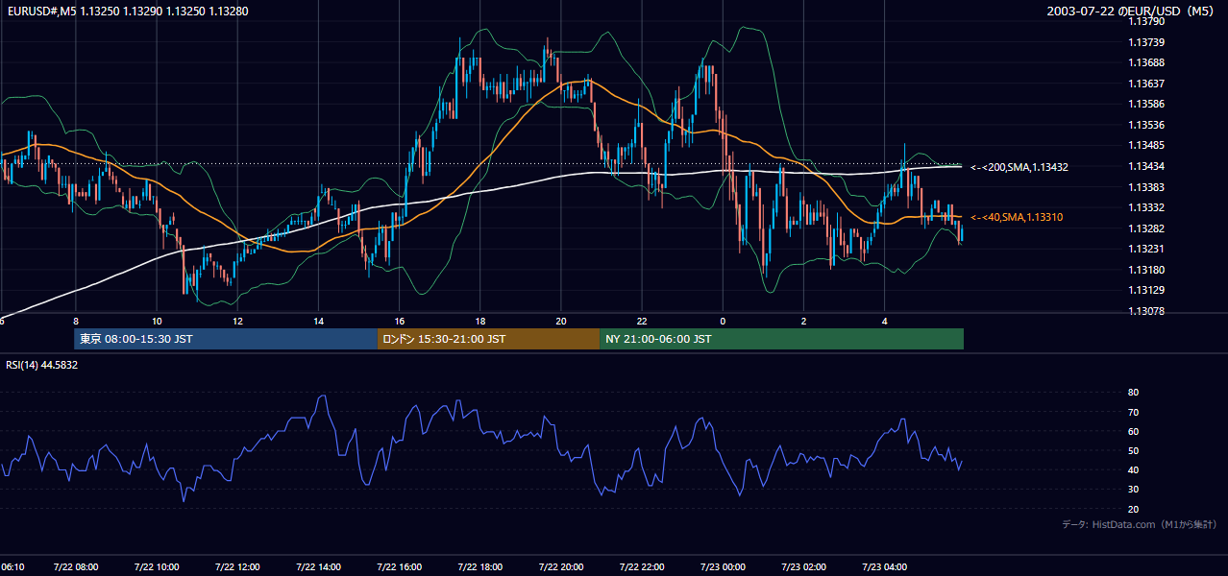Click the EURUSD#,M5 OHLC header text
Viewport: 1228px width, 576px height.
127,12
